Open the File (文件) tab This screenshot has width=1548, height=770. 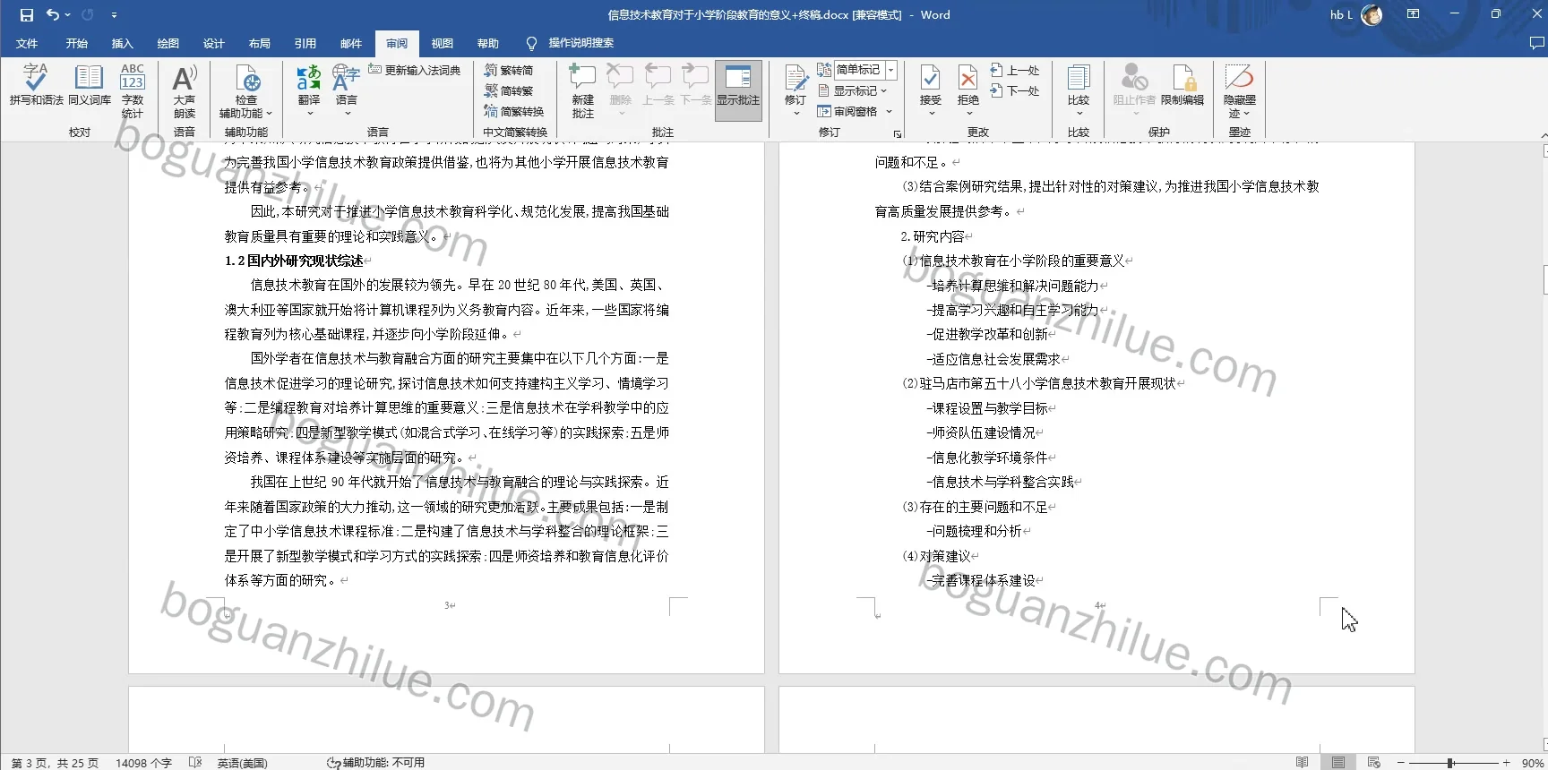coord(27,43)
